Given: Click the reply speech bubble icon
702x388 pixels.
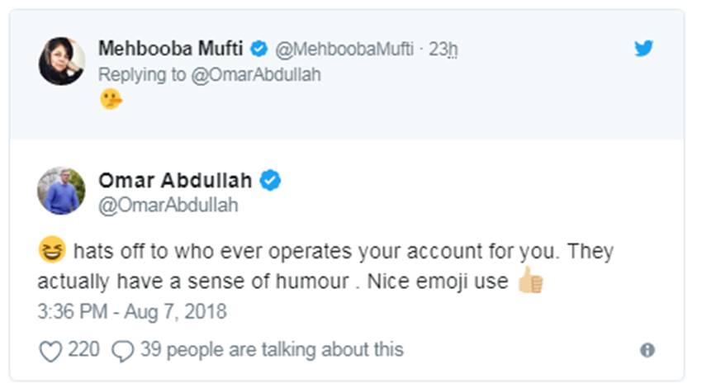Looking at the screenshot, I should point(123,351).
